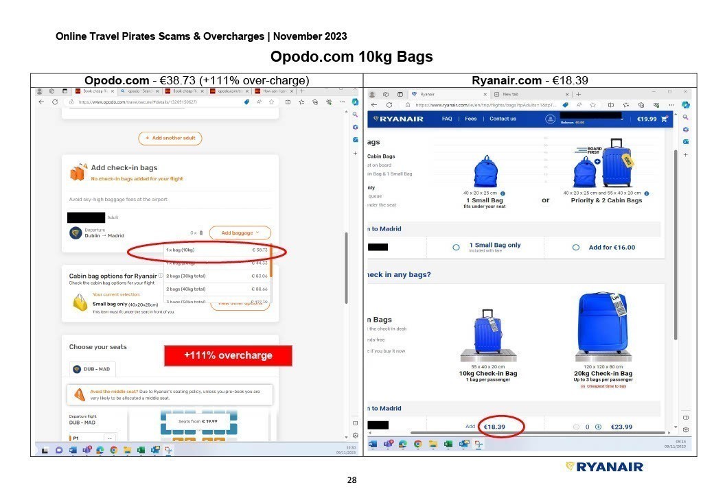Image resolution: width=703 pixels, height=498 pixels.
Task: Click info icon beside 1 Small Bag dimensions
Action: 503,193
